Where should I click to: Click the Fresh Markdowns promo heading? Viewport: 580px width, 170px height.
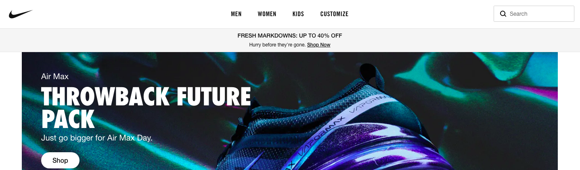290,36
